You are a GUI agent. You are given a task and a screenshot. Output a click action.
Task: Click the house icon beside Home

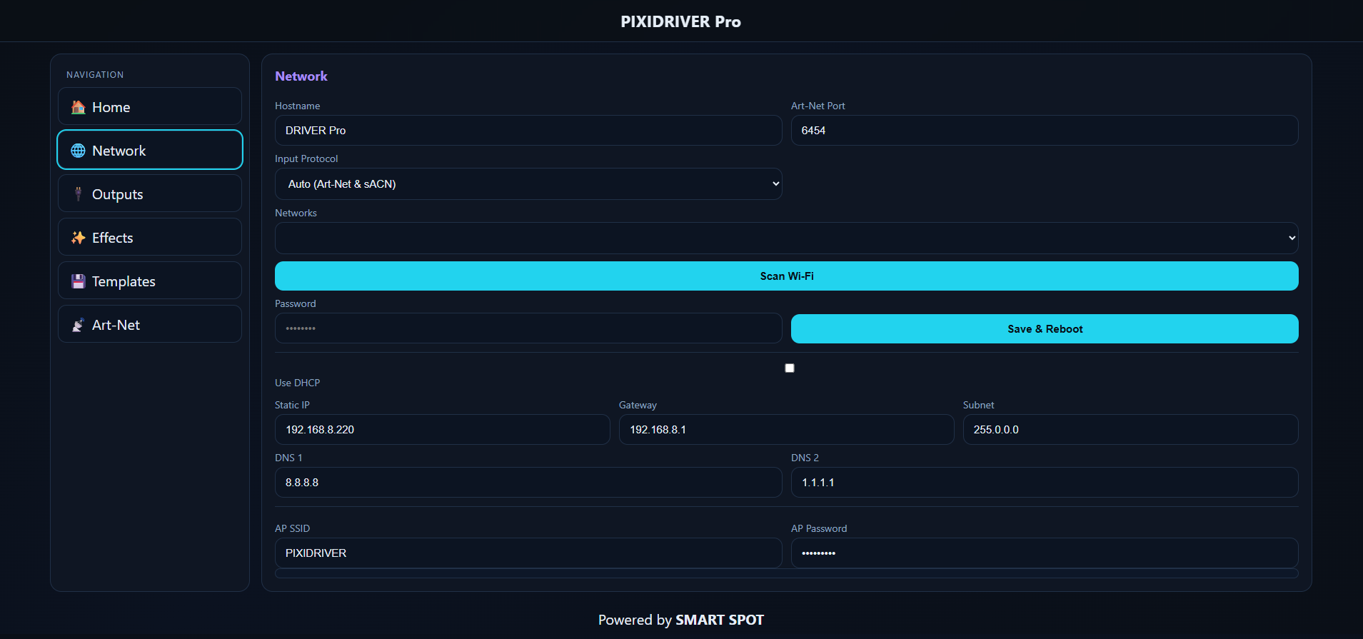pyautogui.click(x=78, y=107)
